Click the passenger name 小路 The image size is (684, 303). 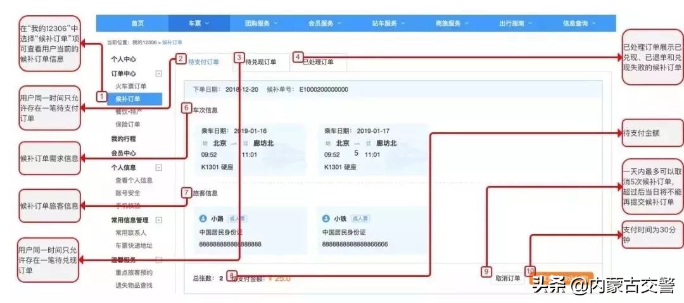tap(218, 218)
